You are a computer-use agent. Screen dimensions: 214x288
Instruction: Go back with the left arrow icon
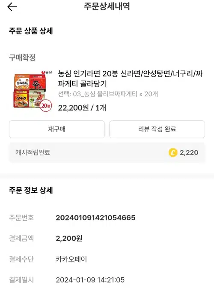pos(12,7)
